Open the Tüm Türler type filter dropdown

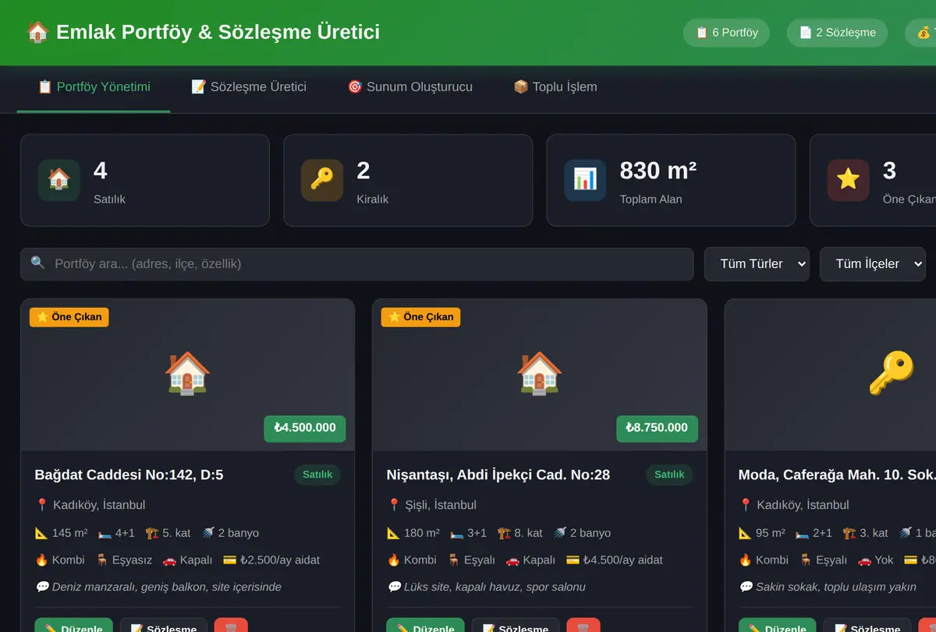pyautogui.click(x=757, y=264)
